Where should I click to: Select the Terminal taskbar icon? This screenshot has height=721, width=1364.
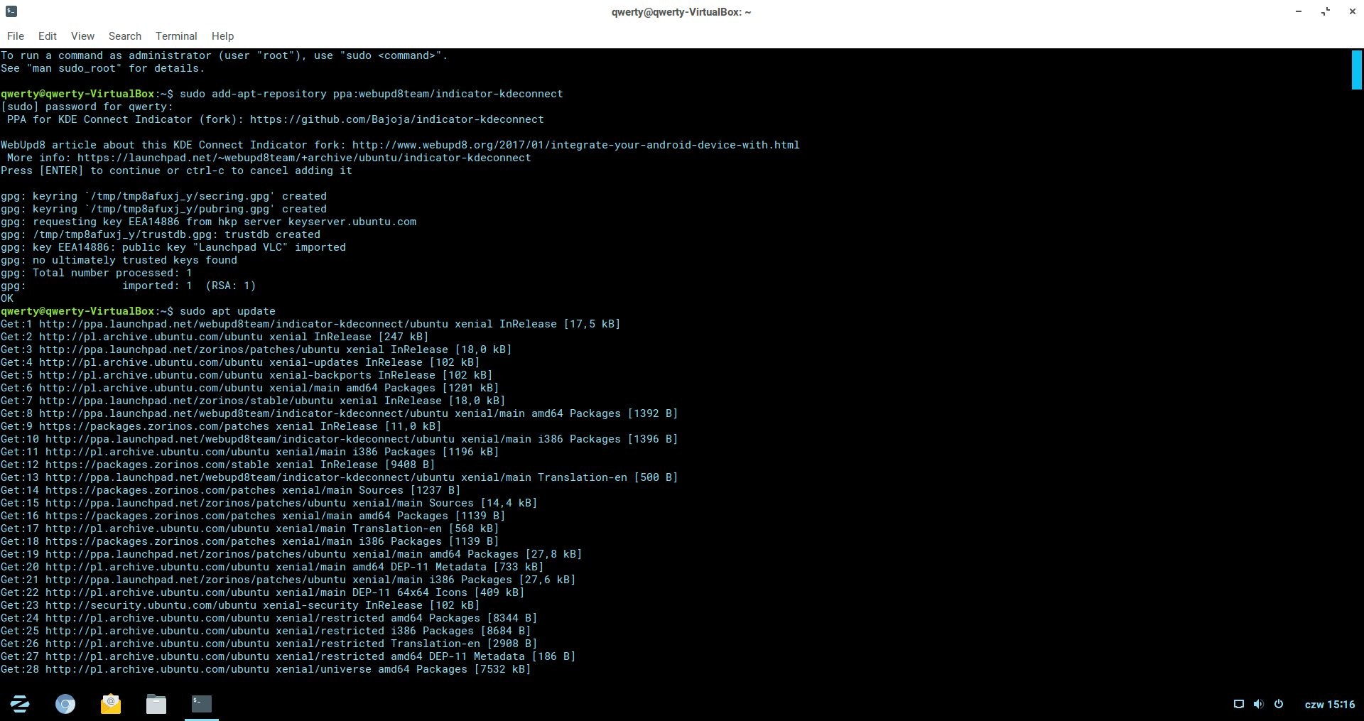tap(202, 704)
